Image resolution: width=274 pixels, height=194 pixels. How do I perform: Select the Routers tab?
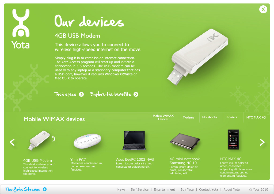(x=232, y=117)
